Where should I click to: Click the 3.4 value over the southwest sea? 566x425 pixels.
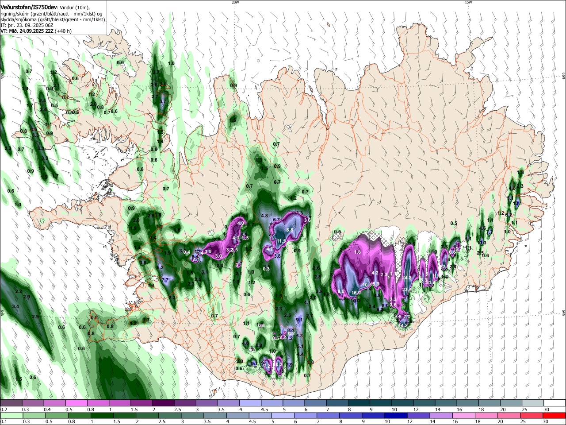[x=15, y=306]
